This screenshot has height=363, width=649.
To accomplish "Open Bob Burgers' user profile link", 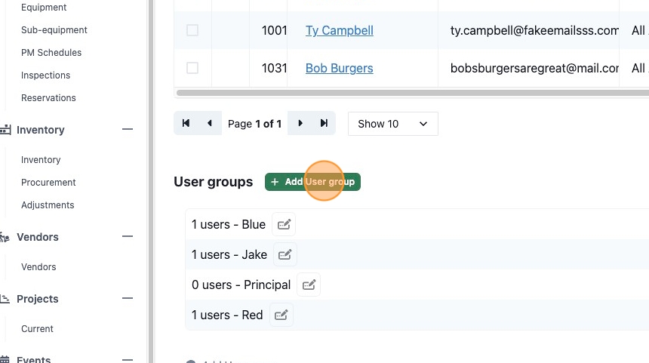I will (340, 68).
